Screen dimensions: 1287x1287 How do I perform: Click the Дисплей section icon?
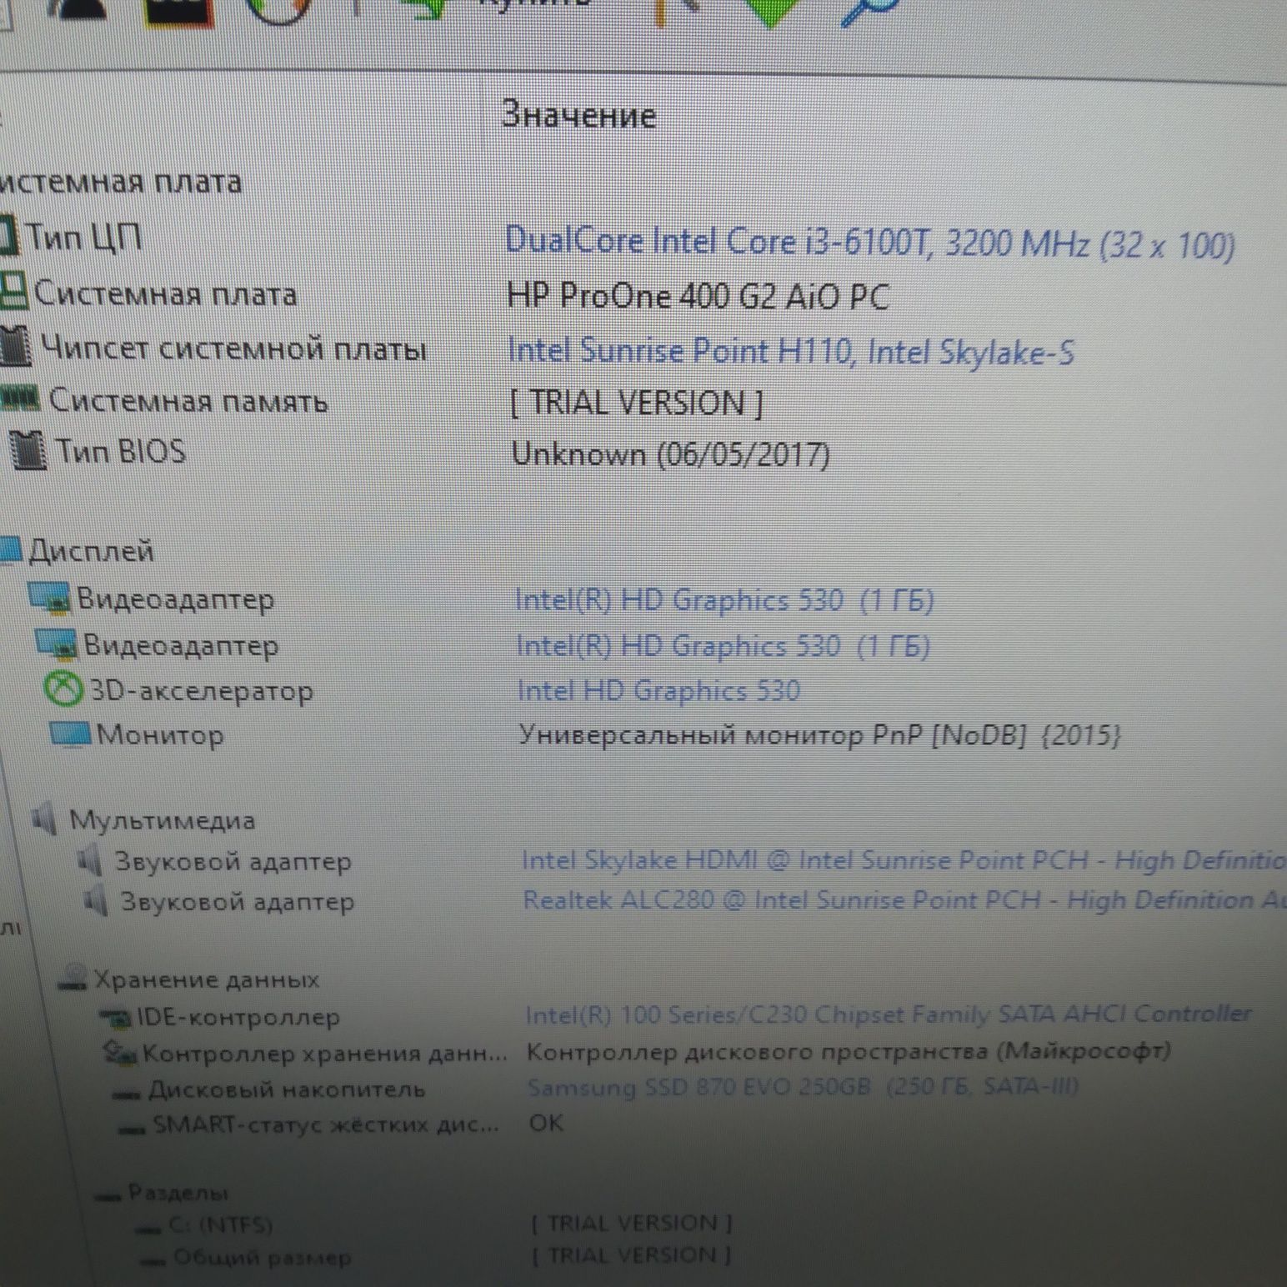point(10,550)
